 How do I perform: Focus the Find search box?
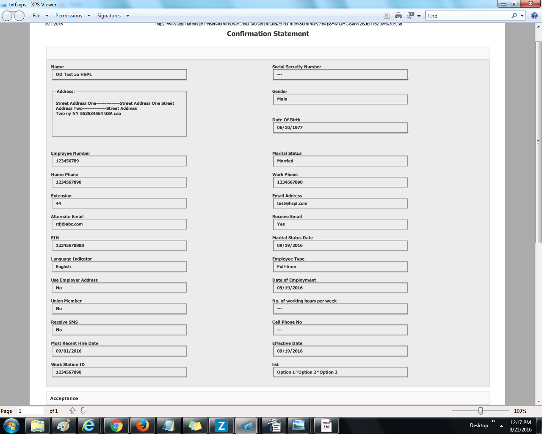[468, 16]
